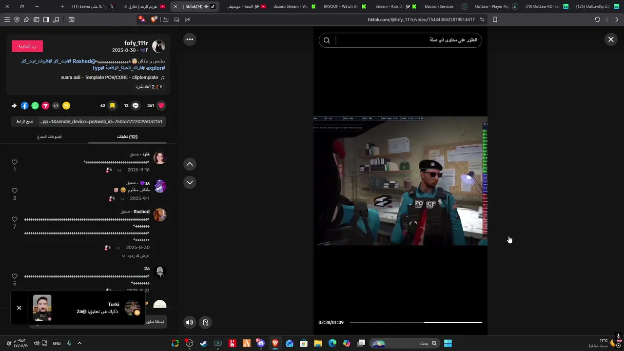Play or pause the police video
This screenshot has width=624, height=351.
click(x=400, y=180)
